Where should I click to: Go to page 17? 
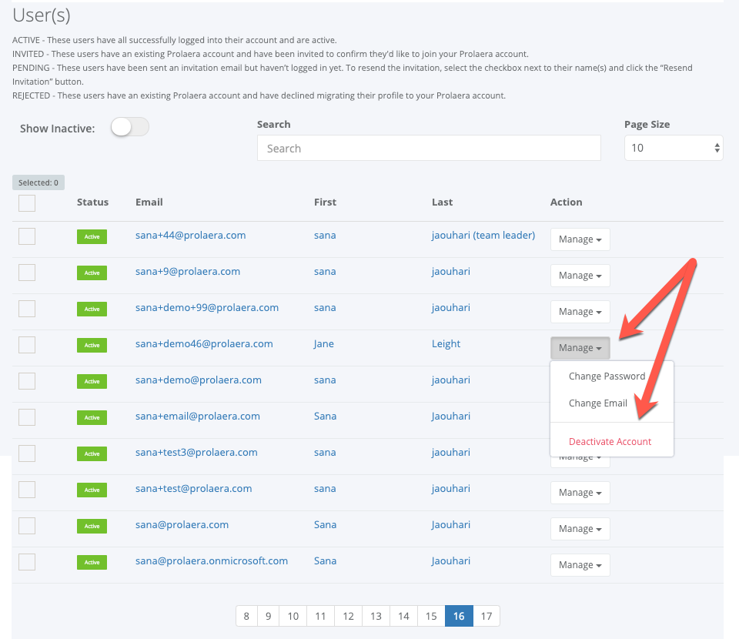[487, 616]
